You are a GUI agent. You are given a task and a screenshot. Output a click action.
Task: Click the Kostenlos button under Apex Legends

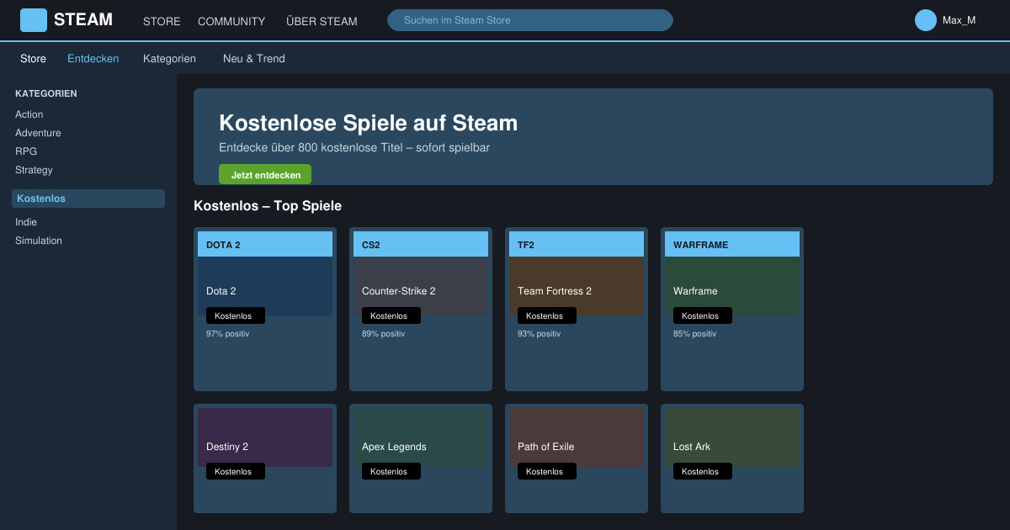tap(391, 471)
